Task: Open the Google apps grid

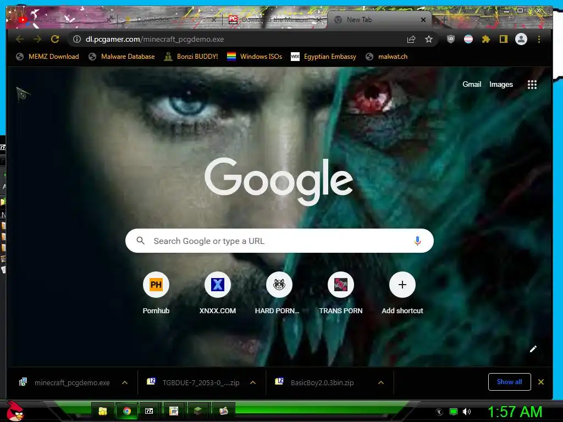Action: (x=532, y=85)
